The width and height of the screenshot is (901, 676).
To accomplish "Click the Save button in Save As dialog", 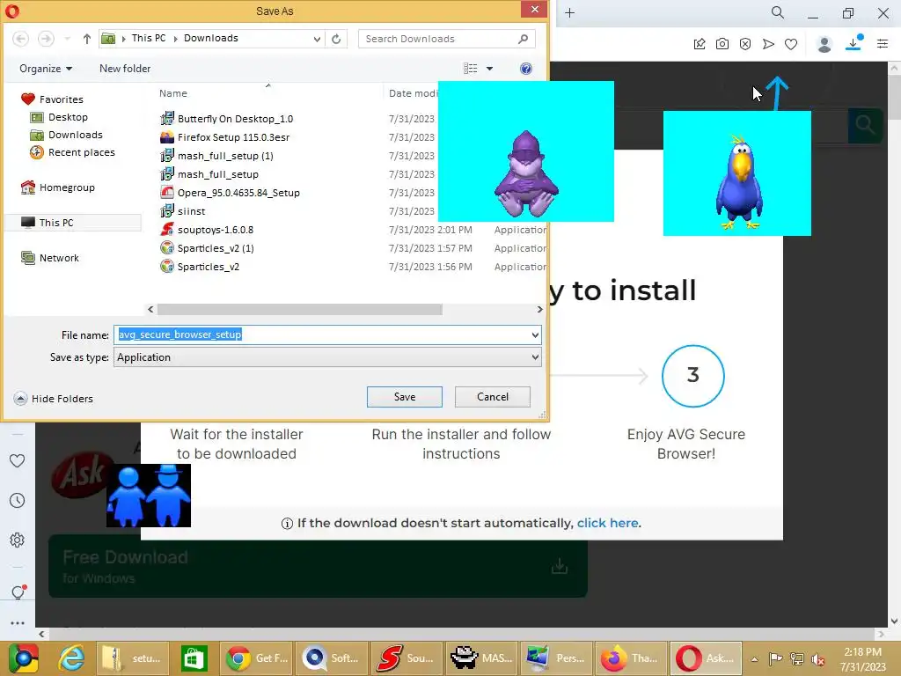I will pos(405,397).
